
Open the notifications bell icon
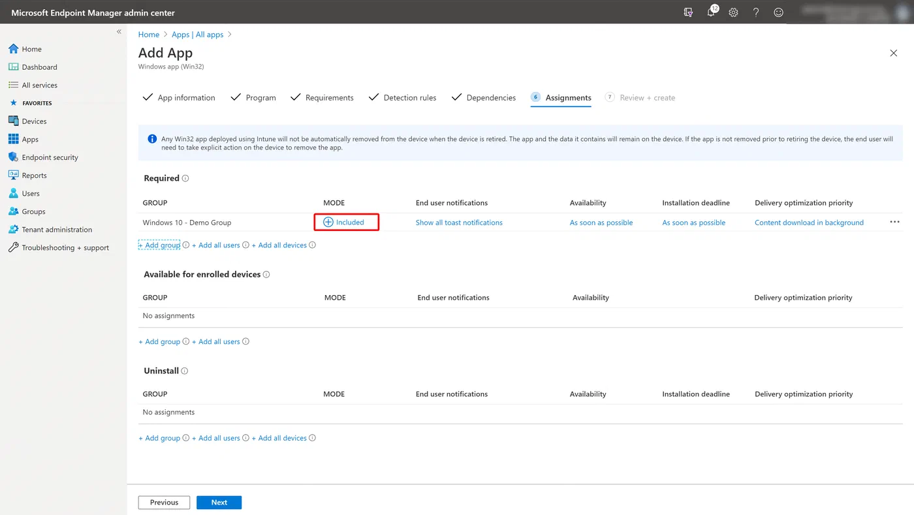pyautogui.click(x=712, y=12)
